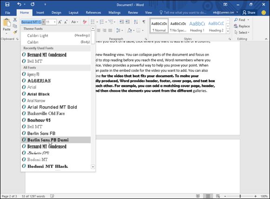270x199 pixels.
Task: Open the Find dropdown arrow
Action: click(x=248, y=20)
